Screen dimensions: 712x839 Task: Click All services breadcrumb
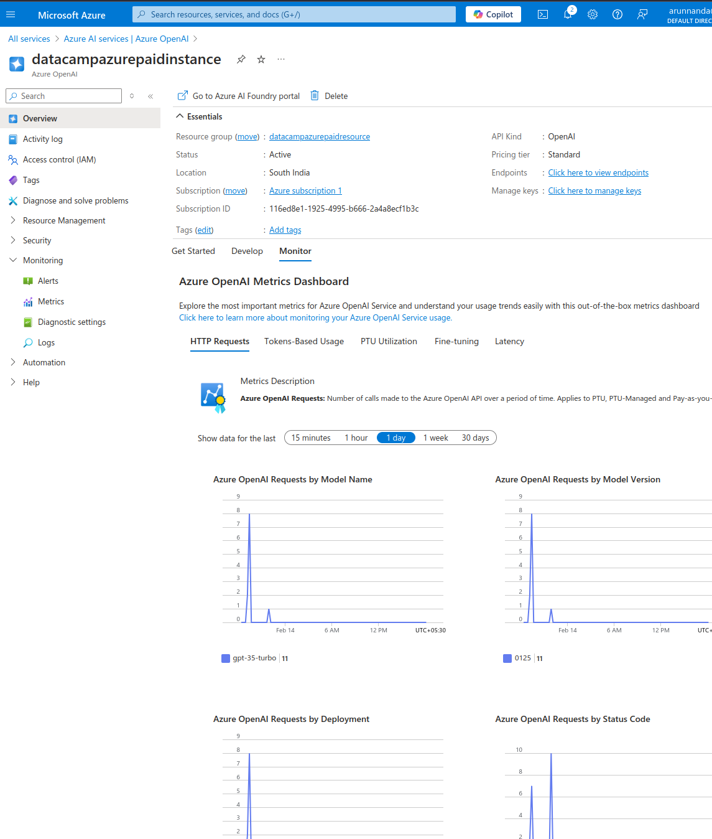pyautogui.click(x=29, y=39)
